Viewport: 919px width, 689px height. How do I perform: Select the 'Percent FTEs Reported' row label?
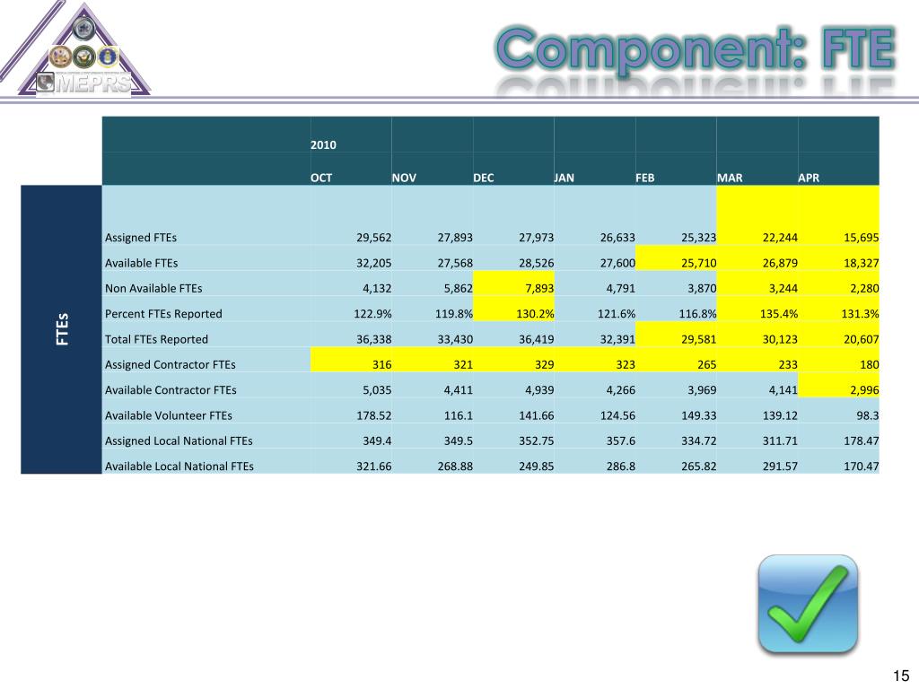(x=163, y=313)
